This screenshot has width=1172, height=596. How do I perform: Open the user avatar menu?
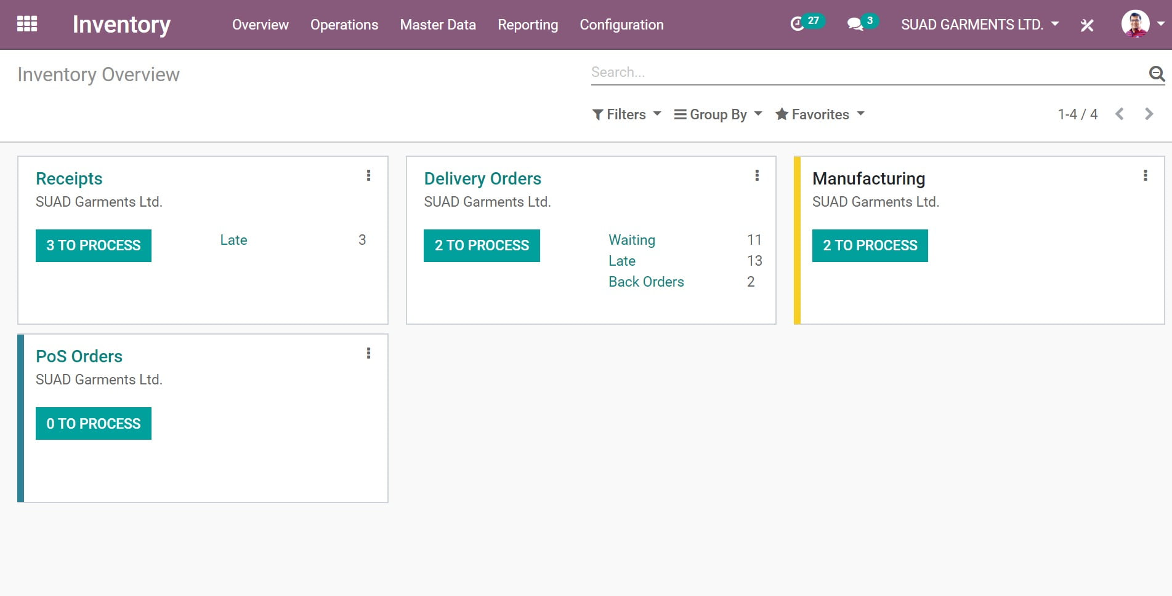pyautogui.click(x=1142, y=24)
